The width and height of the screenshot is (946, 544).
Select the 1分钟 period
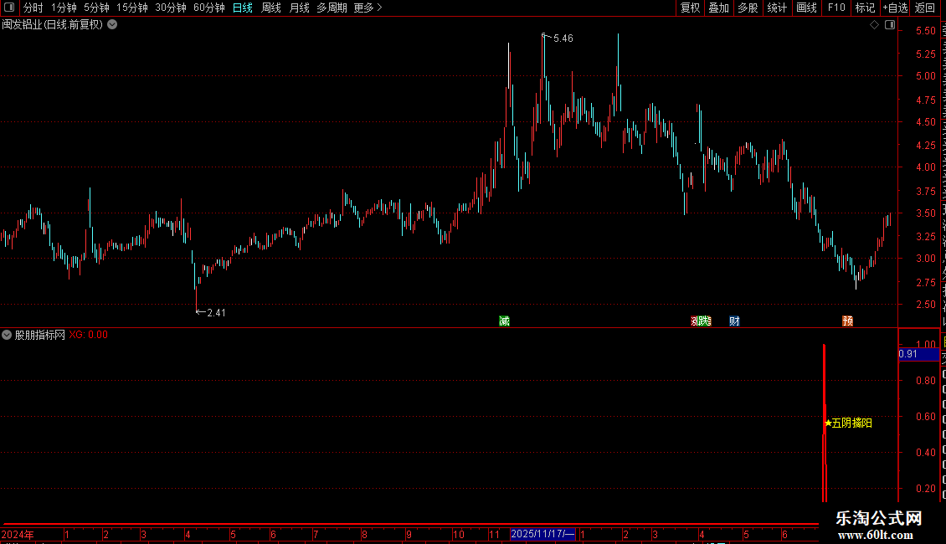pyautogui.click(x=64, y=8)
